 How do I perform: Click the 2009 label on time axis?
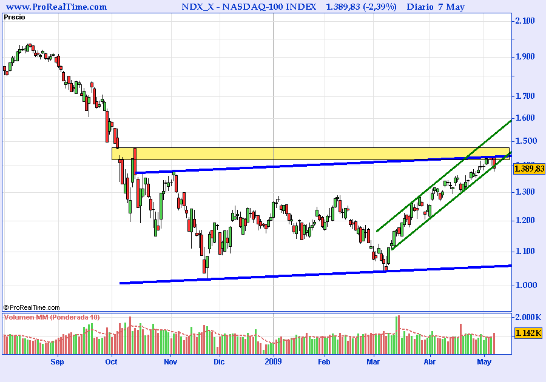tap(274, 362)
